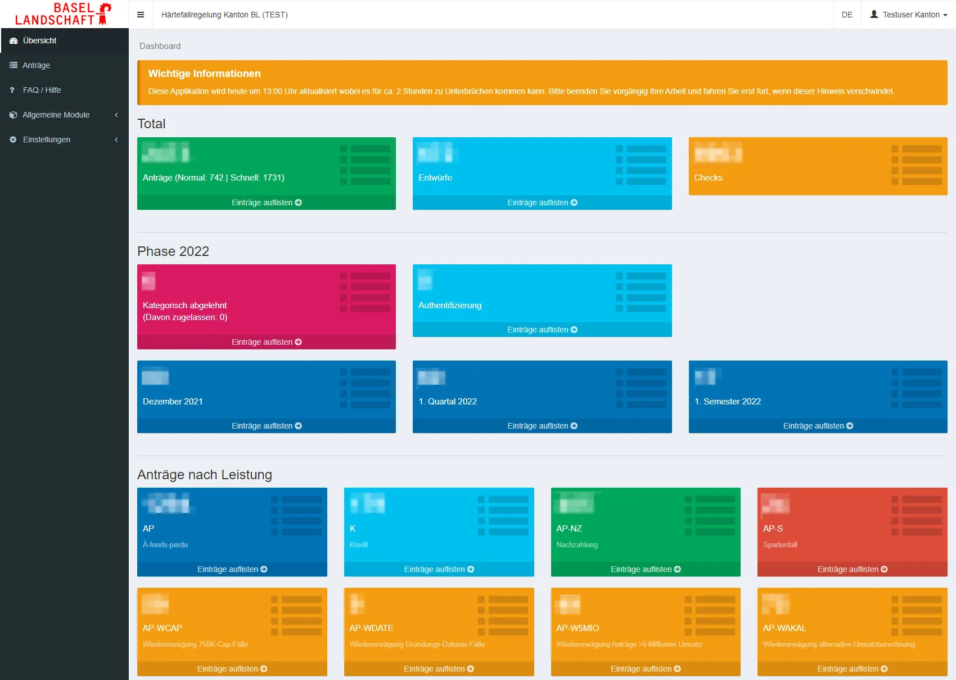
Task: Expand the Einstellungen submenu
Action: (x=65, y=139)
